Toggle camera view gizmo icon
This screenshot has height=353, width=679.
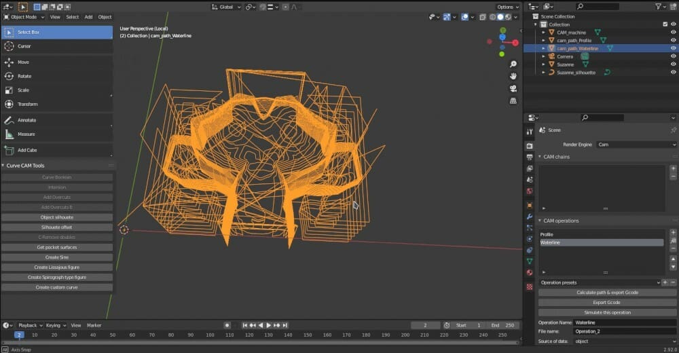pyautogui.click(x=513, y=88)
